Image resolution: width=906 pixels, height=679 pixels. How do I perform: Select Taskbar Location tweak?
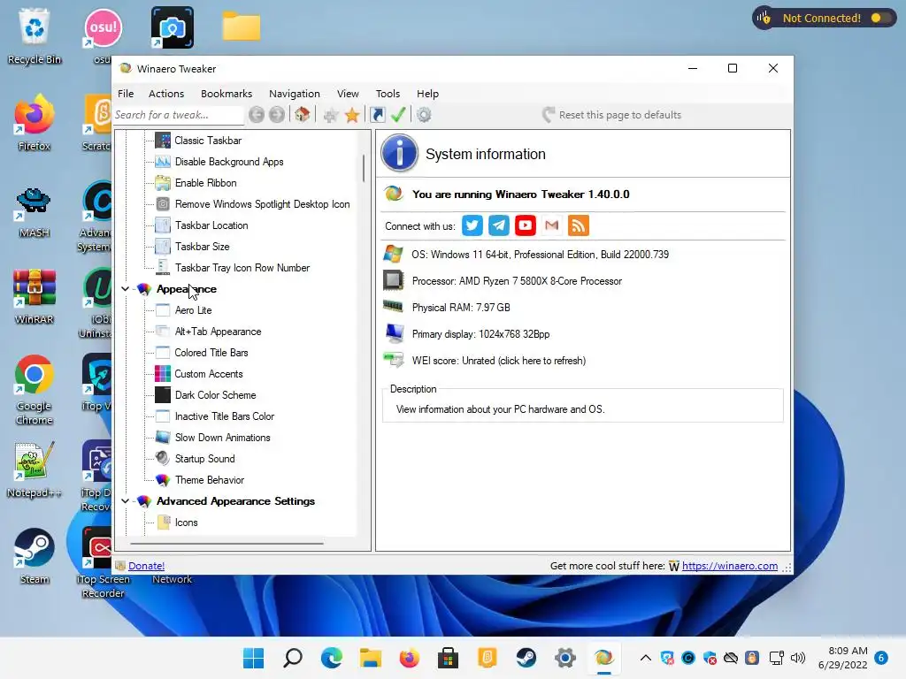[x=211, y=225]
